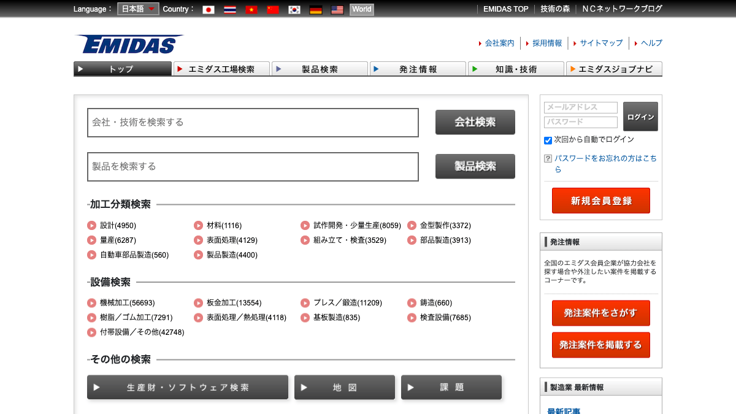
Task: Click the 地図 button
Action: (x=345, y=388)
